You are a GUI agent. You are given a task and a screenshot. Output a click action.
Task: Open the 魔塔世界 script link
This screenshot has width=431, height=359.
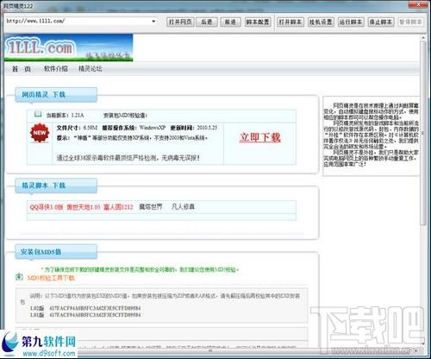coord(151,207)
